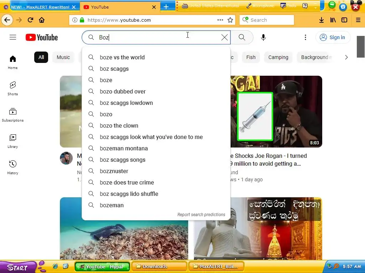Open browser downloads arrow
The width and height of the screenshot is (365, 273).
point(322,20)
